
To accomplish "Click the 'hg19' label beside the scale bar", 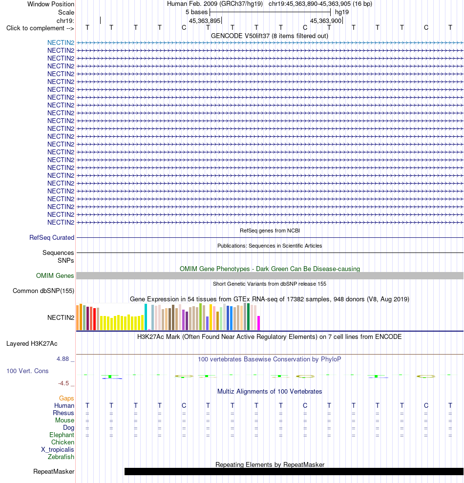I will point(342,12).
